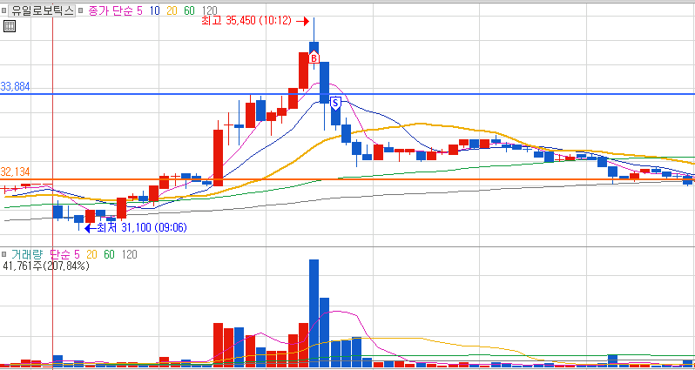Image resolution: width=695 pixels, height=370 pixels.
Task: Toggle the small square before 거래량
Action: coord(4,254)
